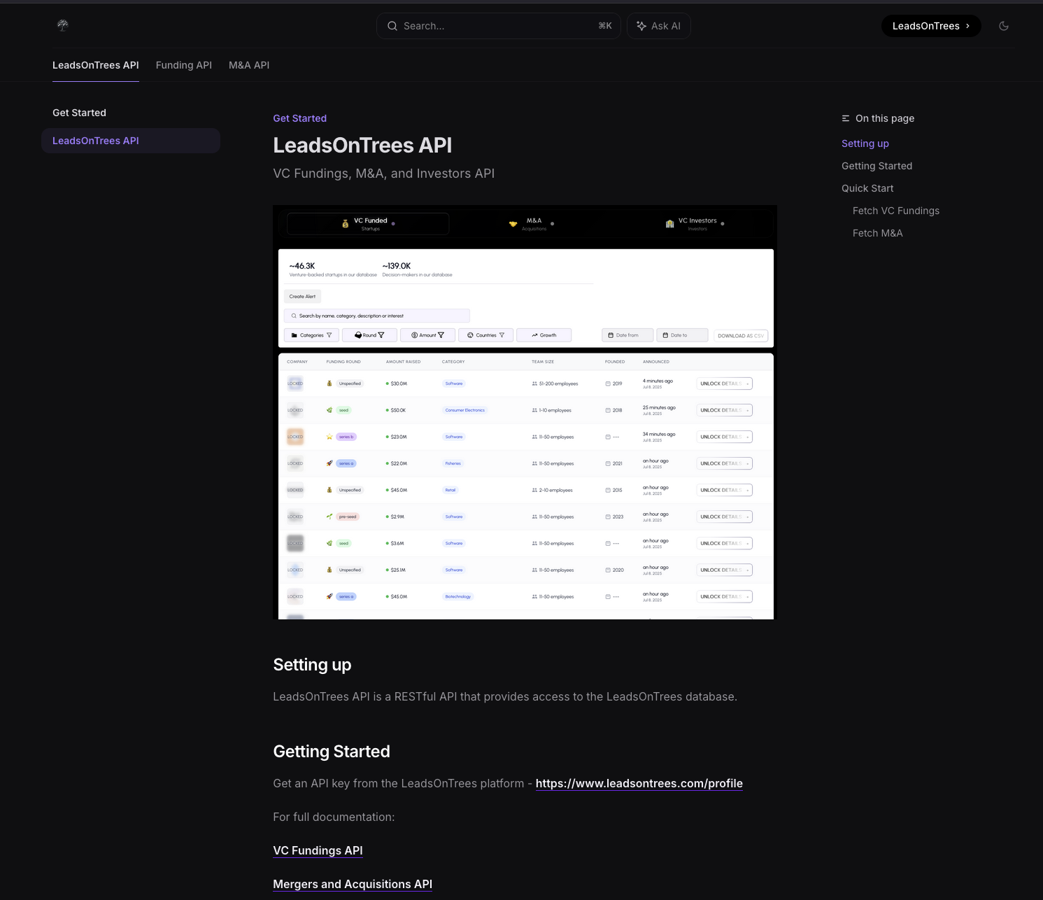Jump to Fetch VC Fundings section
The height and width of the screenshot is (900, 1043).
pos(896,211)
